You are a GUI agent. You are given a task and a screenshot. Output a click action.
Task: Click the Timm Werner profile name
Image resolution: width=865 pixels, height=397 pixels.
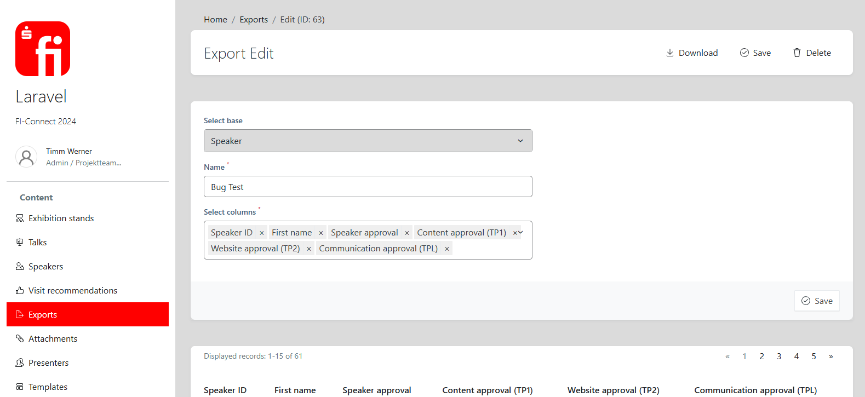point(69,151)
